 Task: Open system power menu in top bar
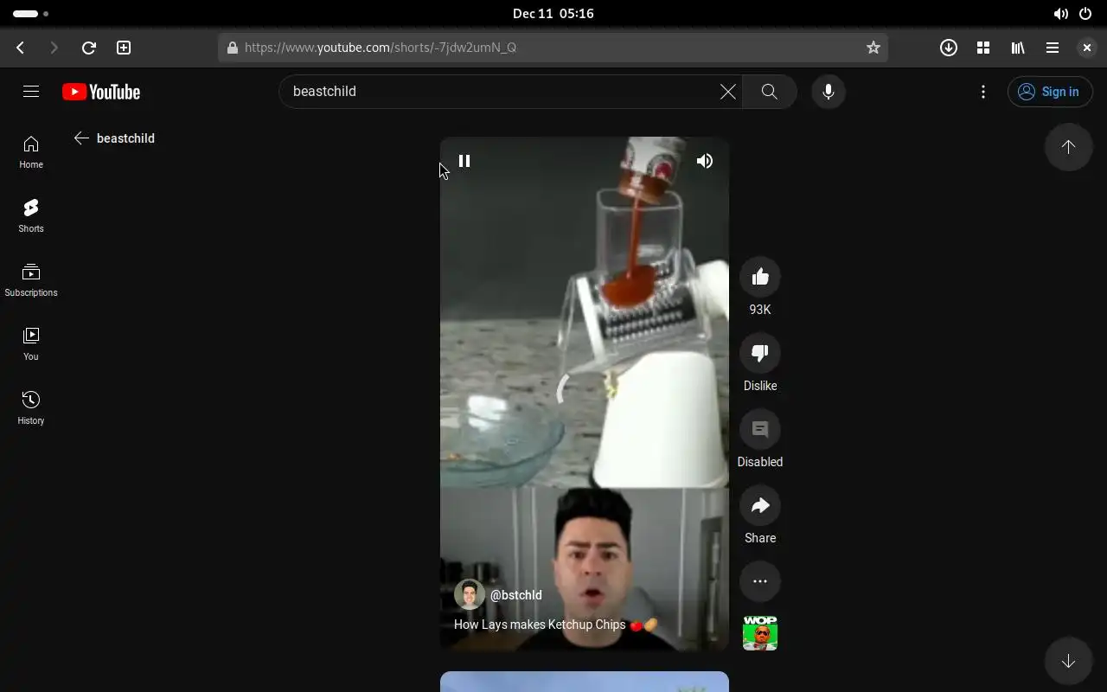pos(1085,14)
